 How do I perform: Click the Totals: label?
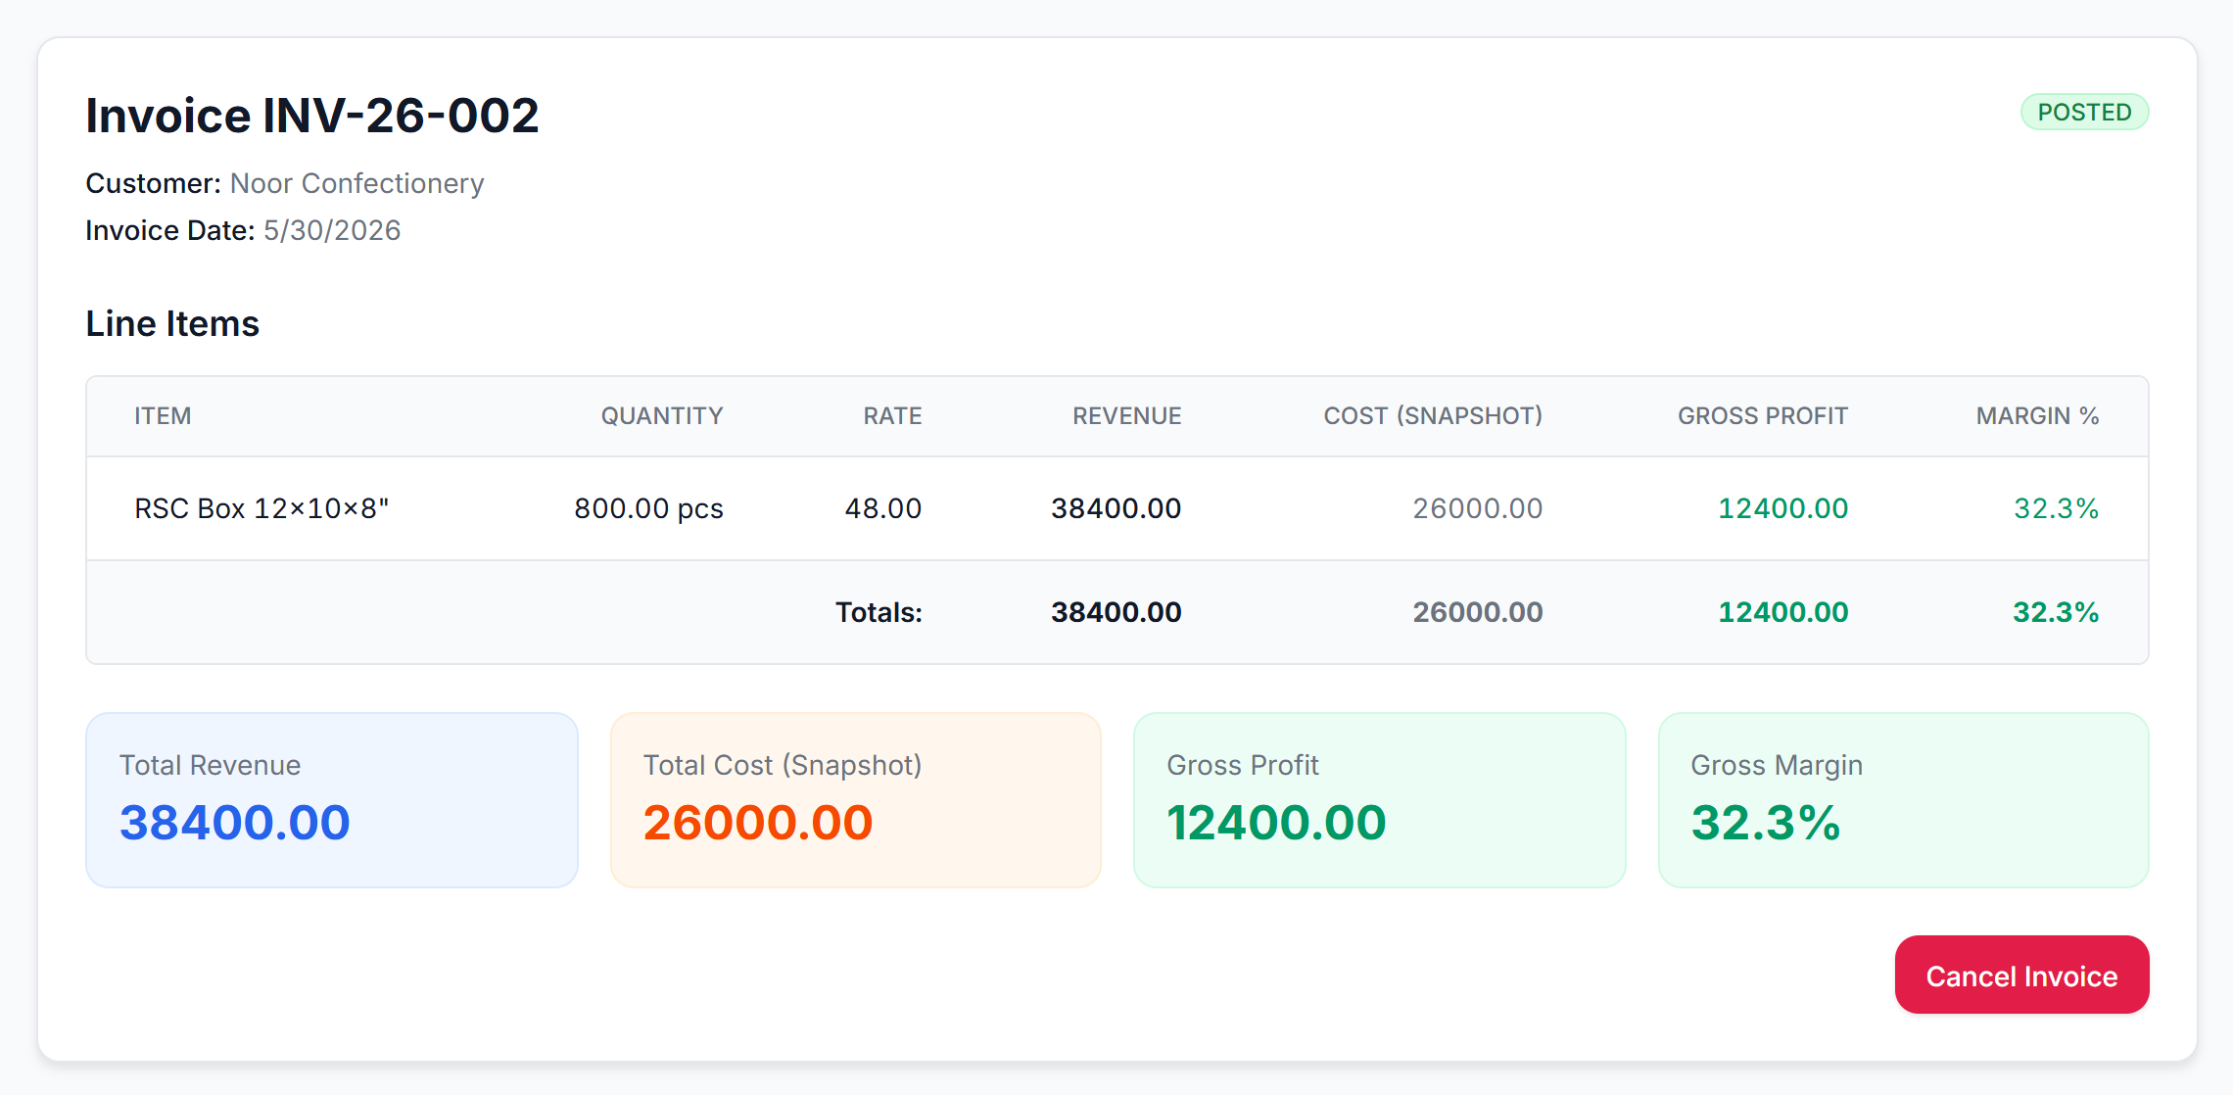pos(879,612)
